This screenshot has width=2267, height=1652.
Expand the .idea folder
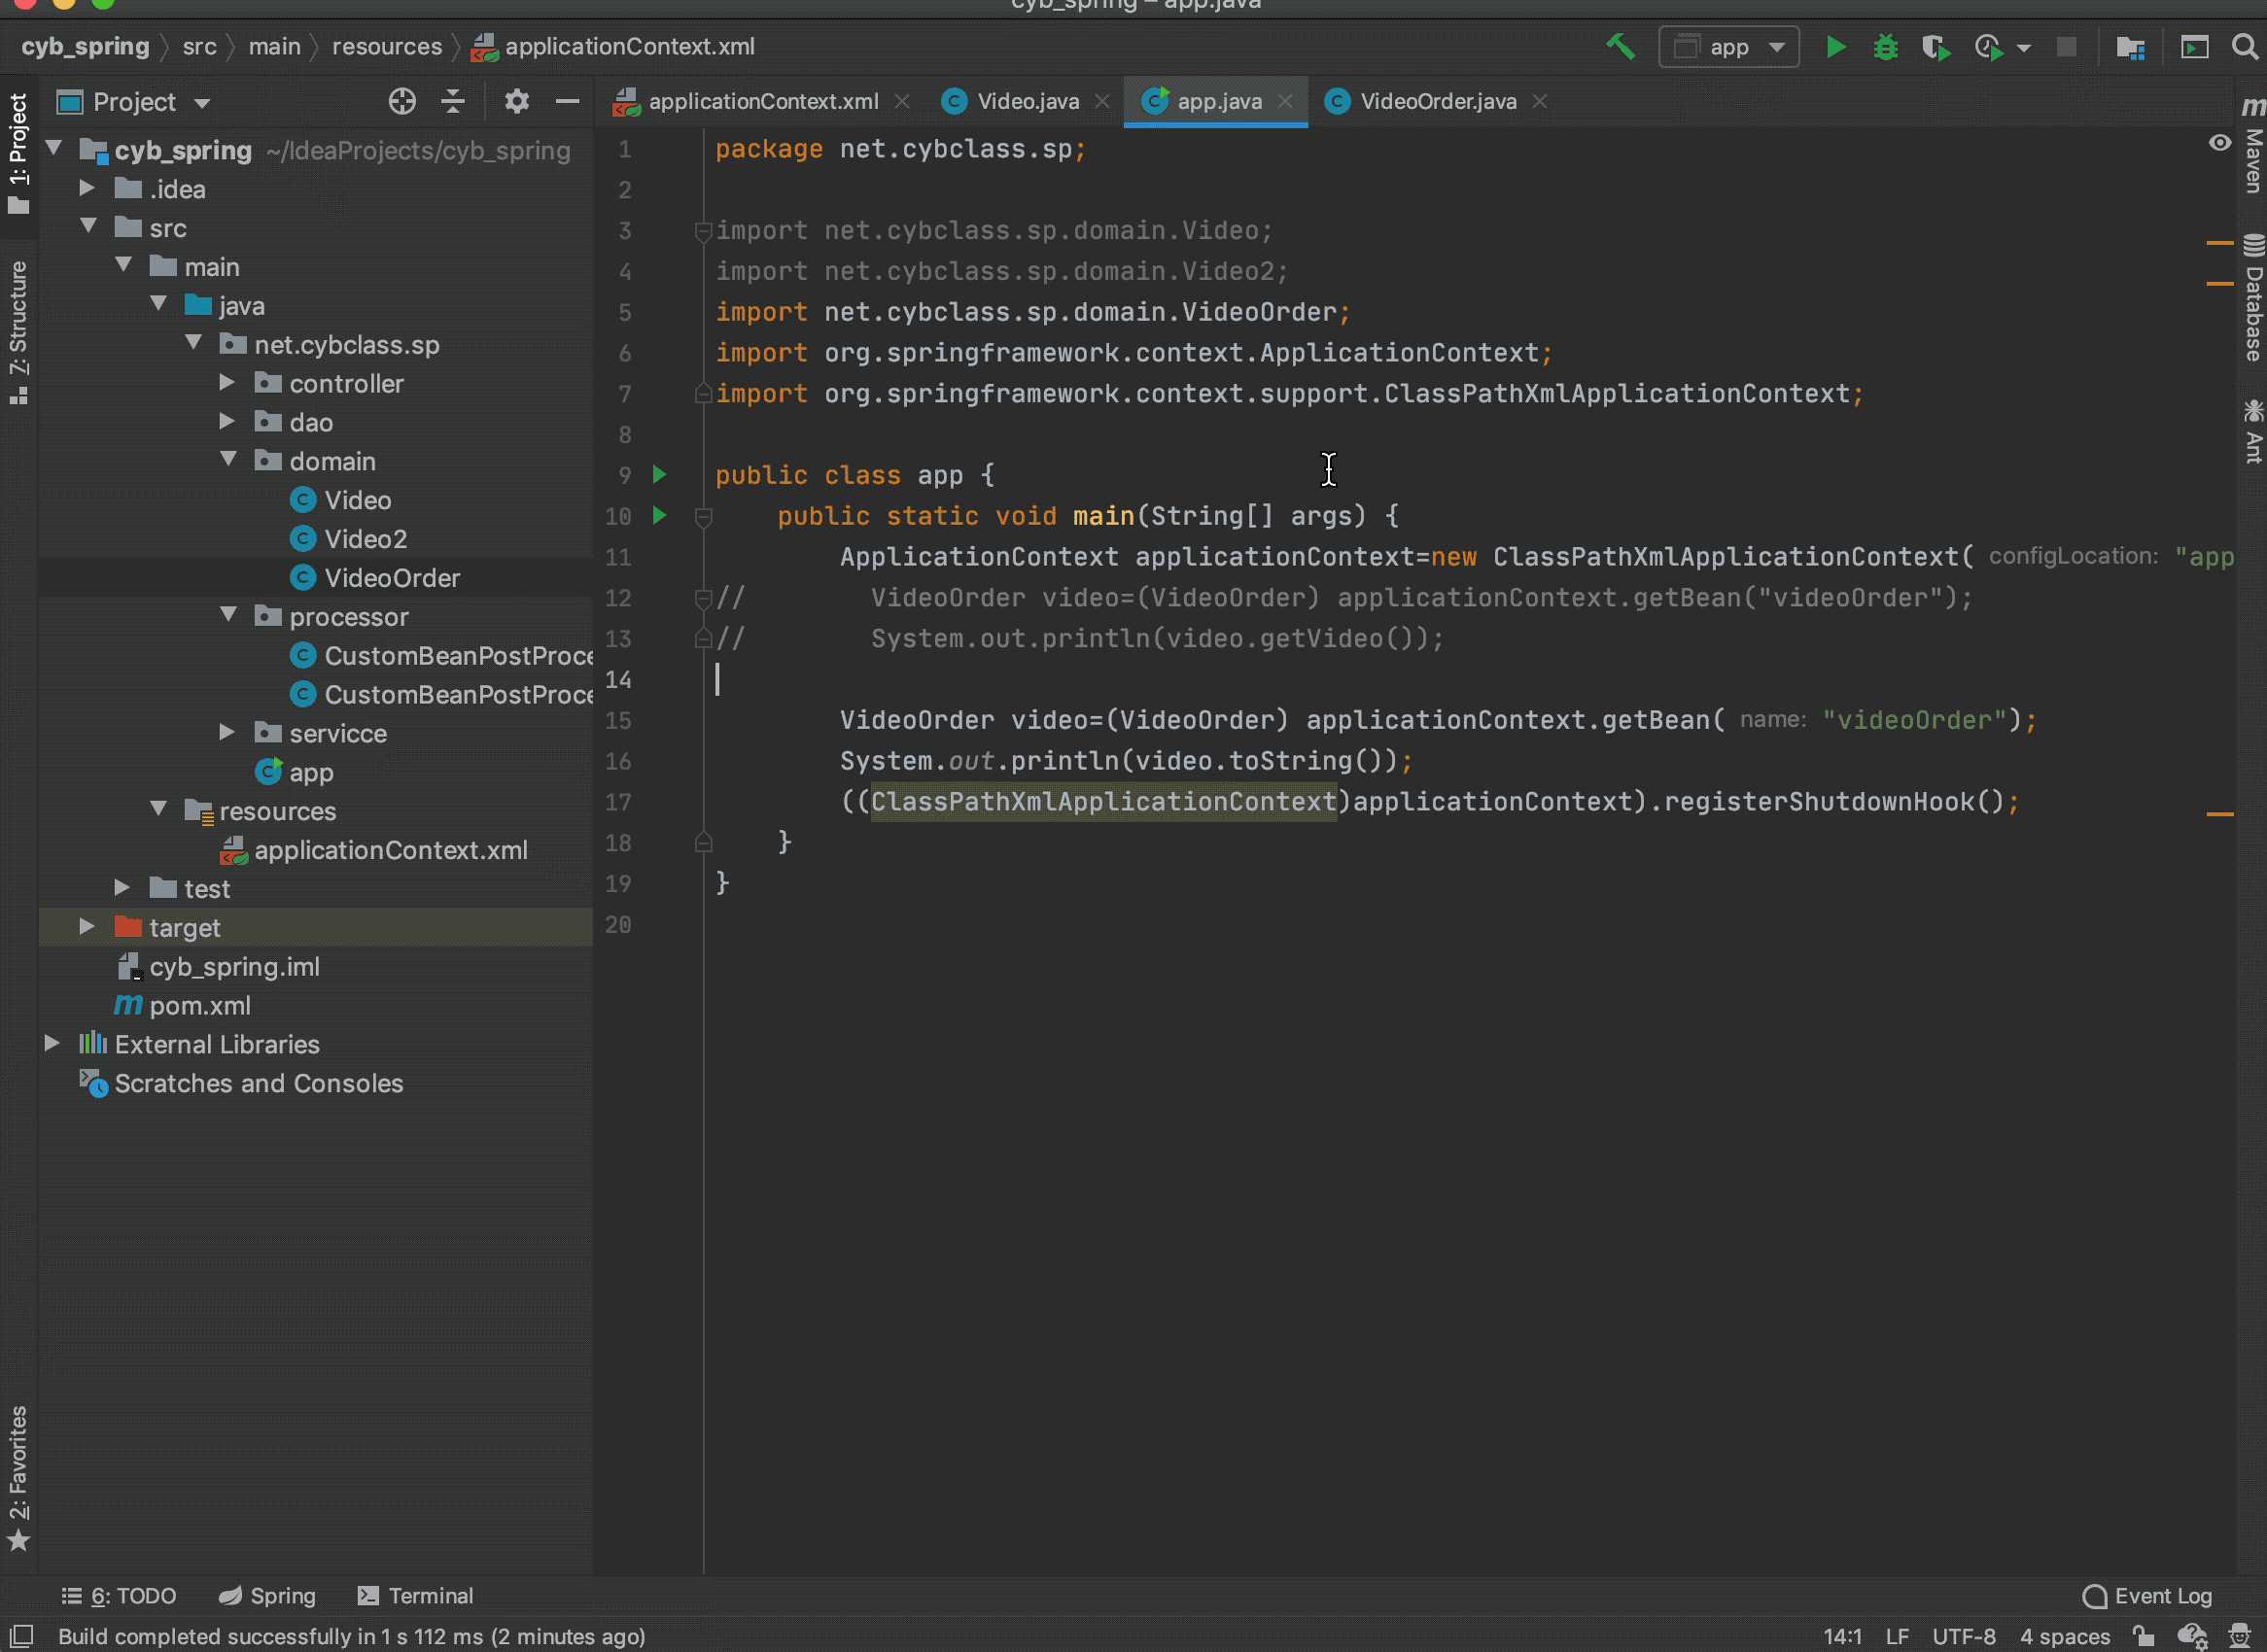[87, 188]
